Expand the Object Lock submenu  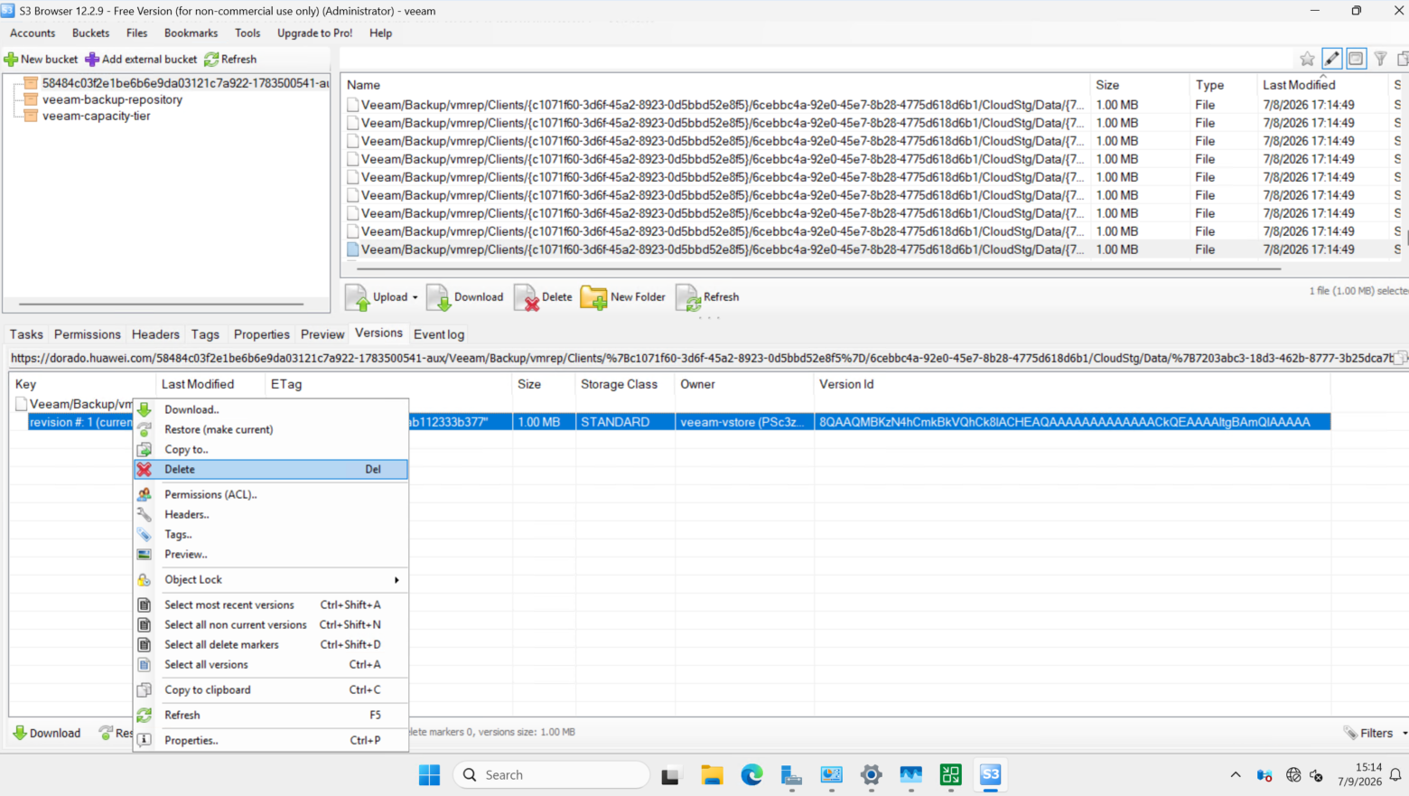(x=271, y=580)
